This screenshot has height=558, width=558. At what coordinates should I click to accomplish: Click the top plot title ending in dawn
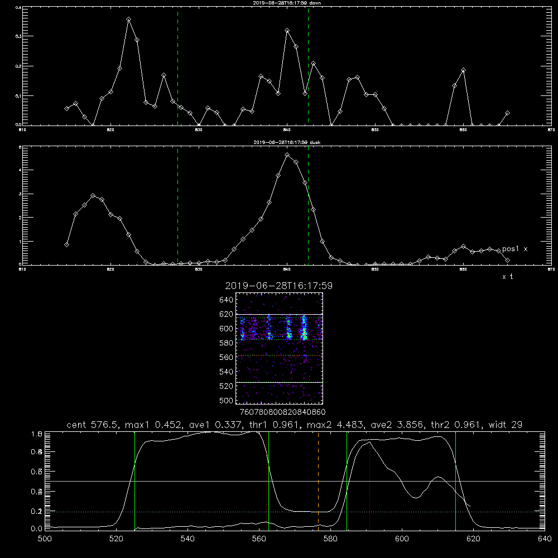pos(287,2)
